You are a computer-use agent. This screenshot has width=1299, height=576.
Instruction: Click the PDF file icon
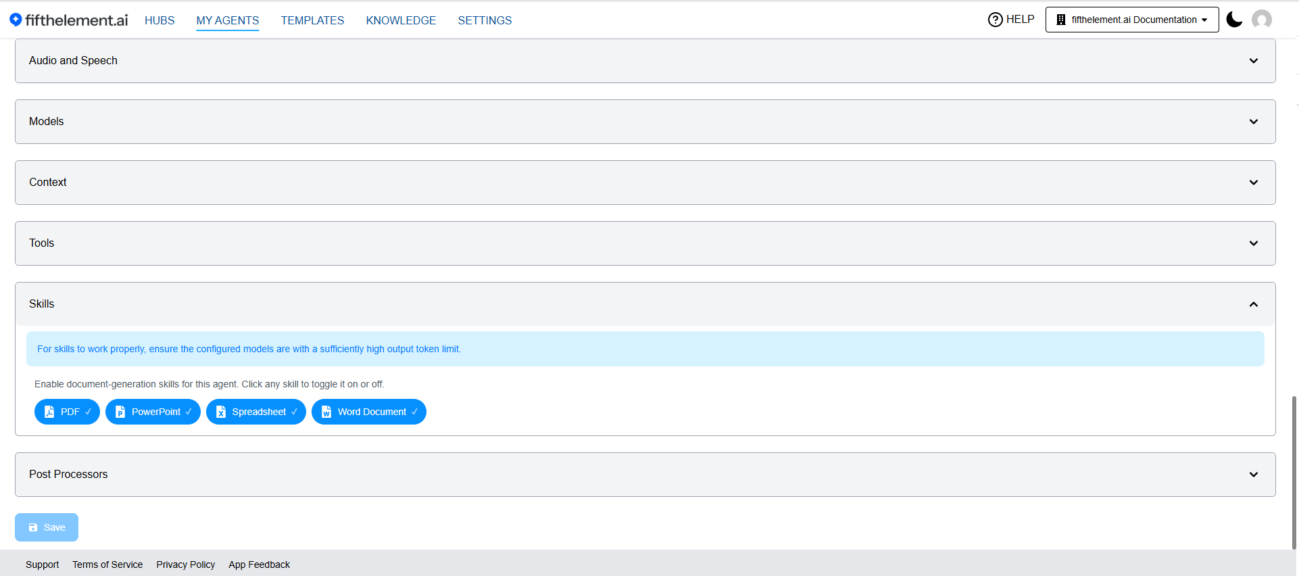pyautogui.click(x=49, y=412)
